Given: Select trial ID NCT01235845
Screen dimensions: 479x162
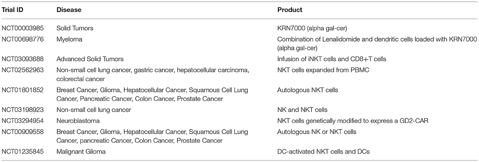Looking at the screenshot, I should [20, 151].
